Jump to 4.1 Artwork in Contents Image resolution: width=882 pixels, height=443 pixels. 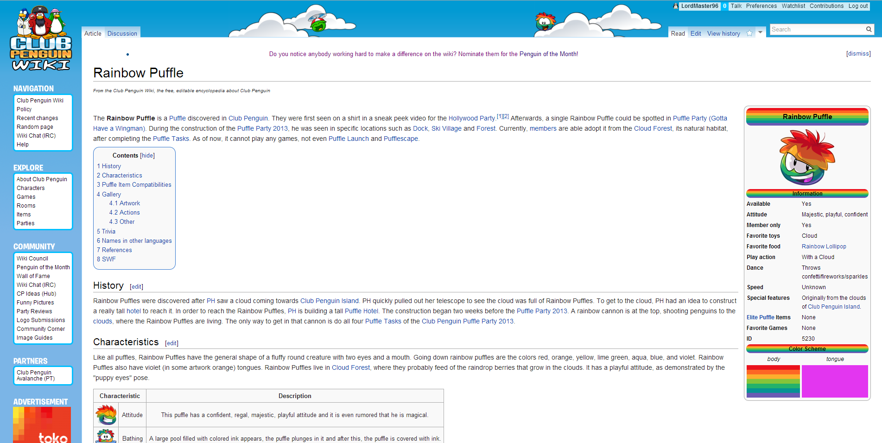125,203
